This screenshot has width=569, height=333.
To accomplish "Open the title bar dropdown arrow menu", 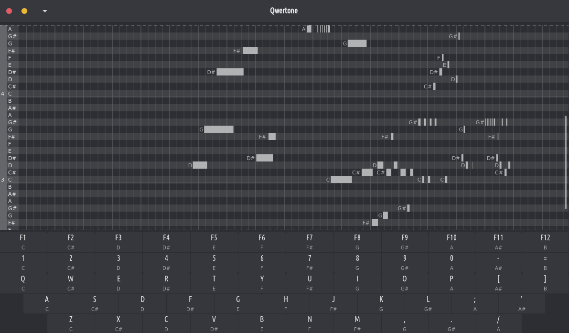I will [x=45, y=11].
